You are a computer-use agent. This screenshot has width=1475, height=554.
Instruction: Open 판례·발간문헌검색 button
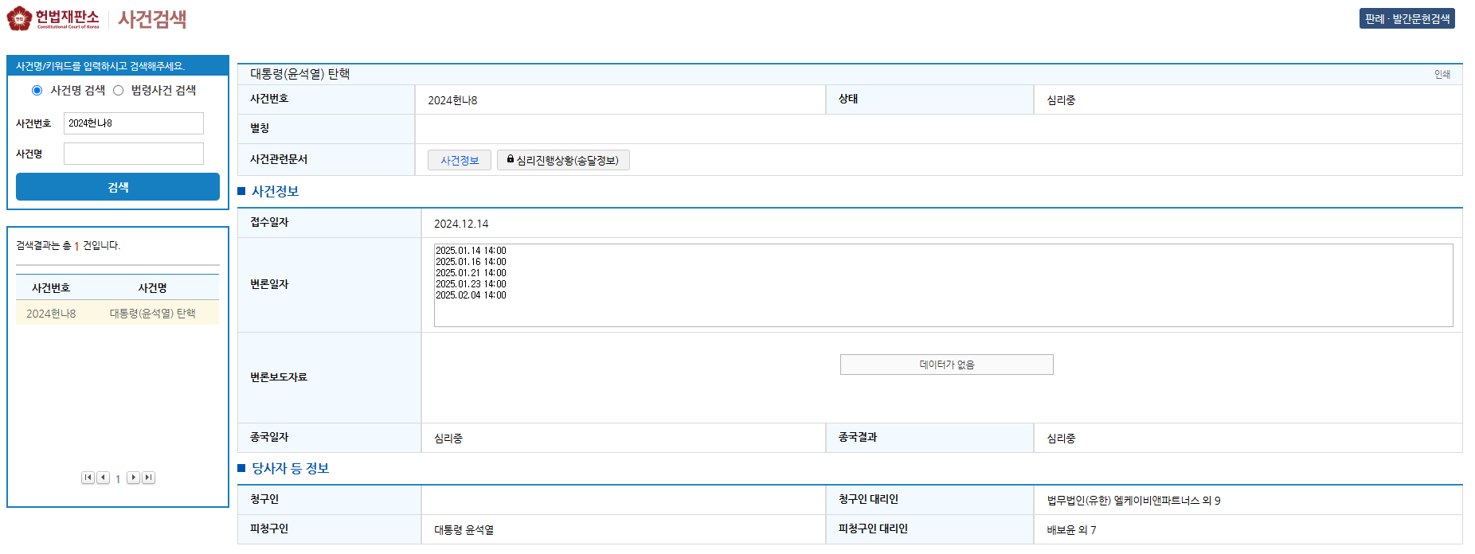click(1407, 18)
